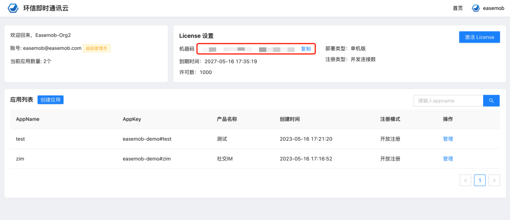
Task: Open 管理 for the zim app
Action: [448, 159]
